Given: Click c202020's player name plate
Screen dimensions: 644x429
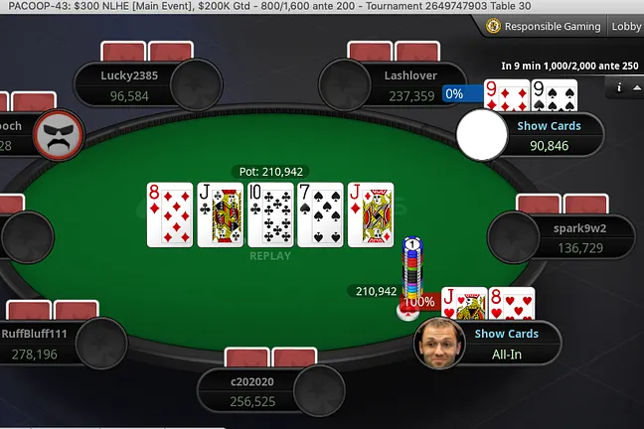Looking at the screenshot, I should (252, 391).
